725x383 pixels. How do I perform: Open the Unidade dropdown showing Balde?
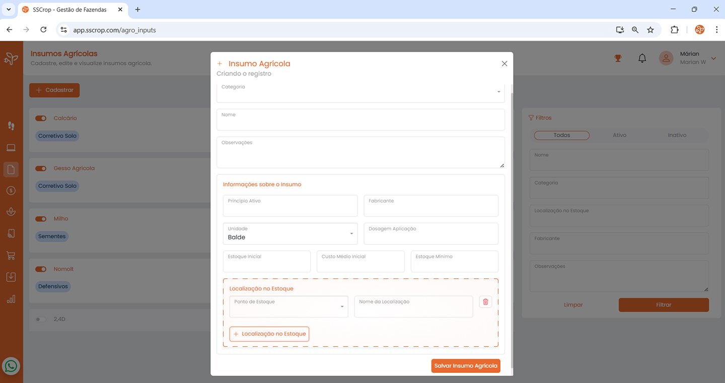click(290, 234)
